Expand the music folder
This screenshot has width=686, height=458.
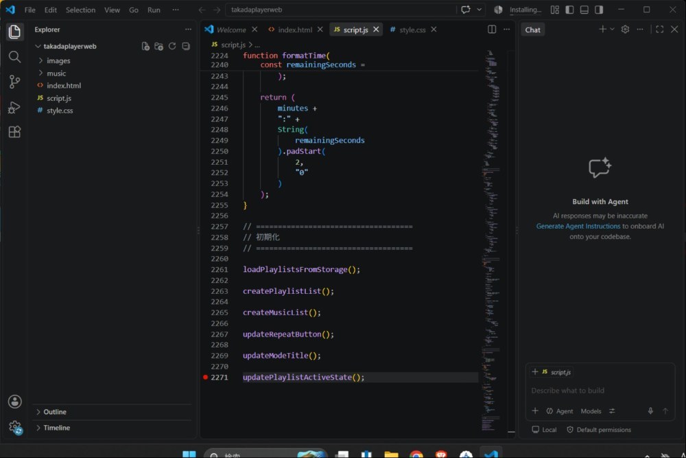[x=56, y=73]
